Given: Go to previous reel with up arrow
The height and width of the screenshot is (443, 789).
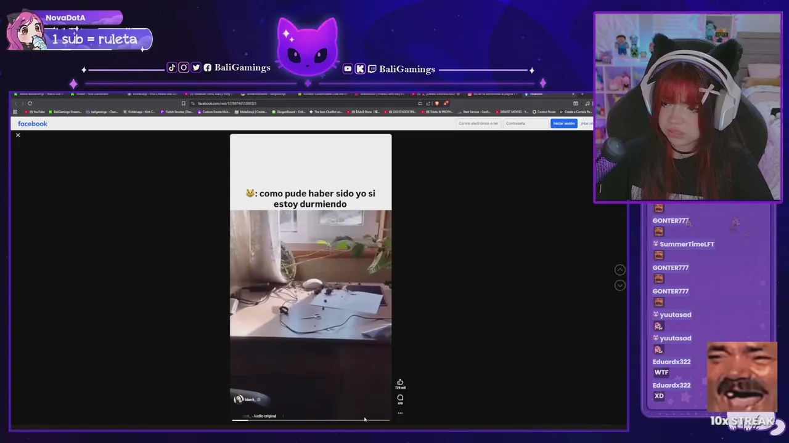Looking at the screenshot, I should tap(620, 270).
